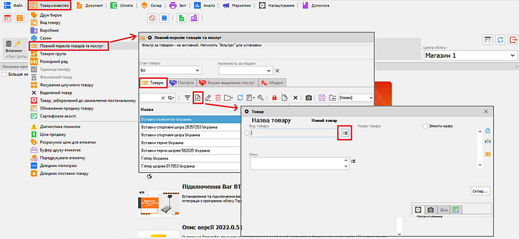519x239 pixels.
Task: Click the purple floppy save icon
Action: pos(322,97)
